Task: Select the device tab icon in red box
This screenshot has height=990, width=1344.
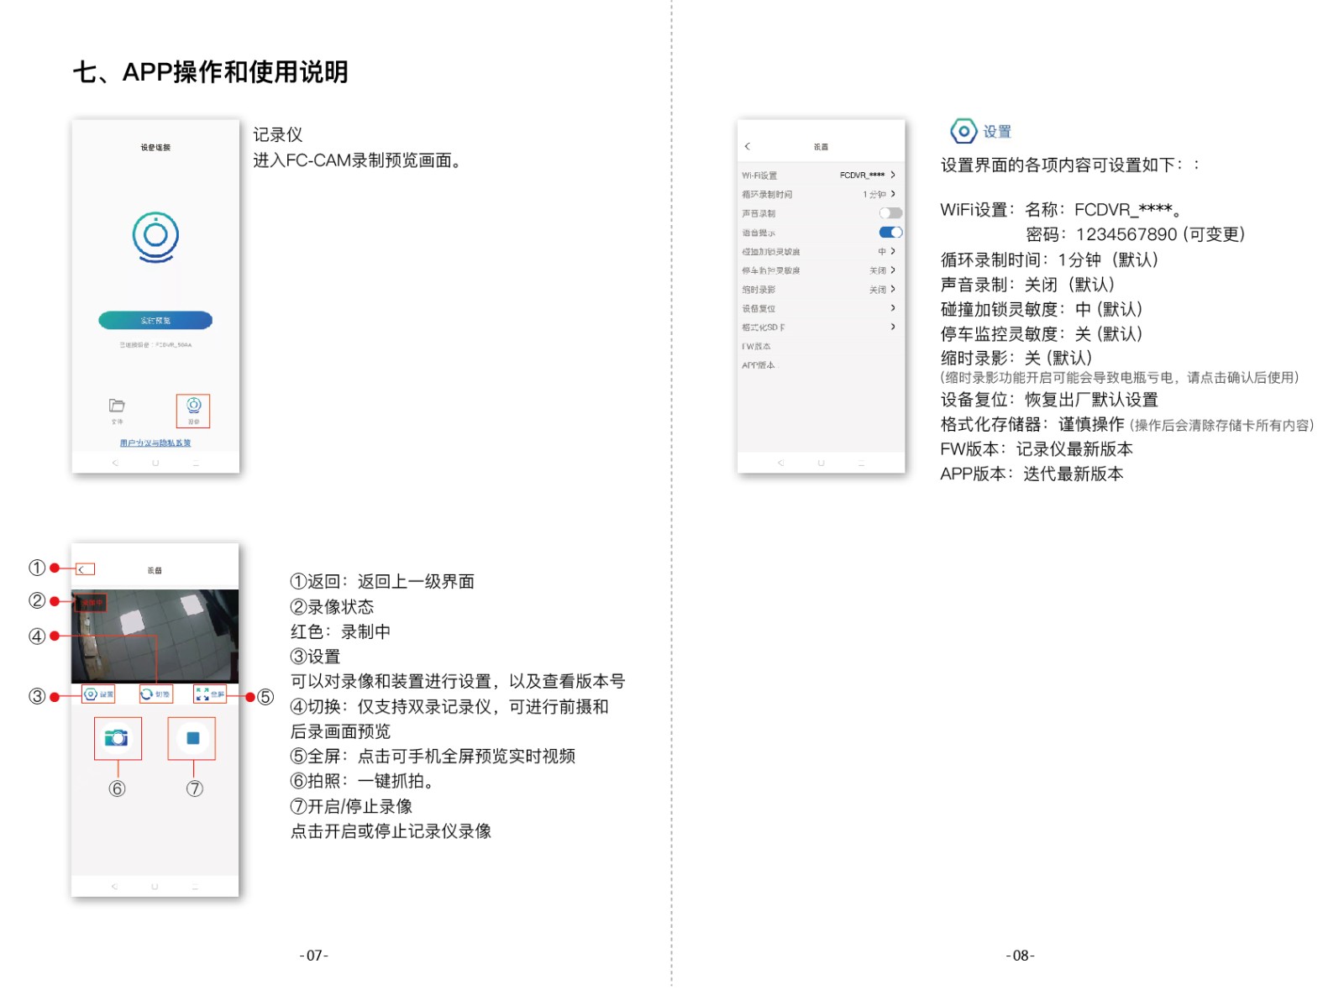Action: (x=193, y=409)
